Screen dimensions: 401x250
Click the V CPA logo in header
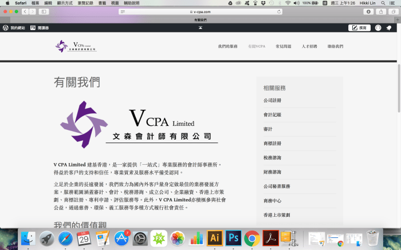(x=76, y=46)
